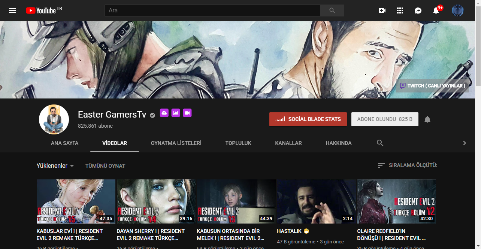Focus the Ara search field

pos(212,10)
